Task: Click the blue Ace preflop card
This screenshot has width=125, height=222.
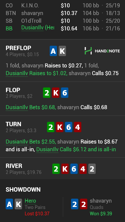Action: pyautogui.click(x=53, y=51)
